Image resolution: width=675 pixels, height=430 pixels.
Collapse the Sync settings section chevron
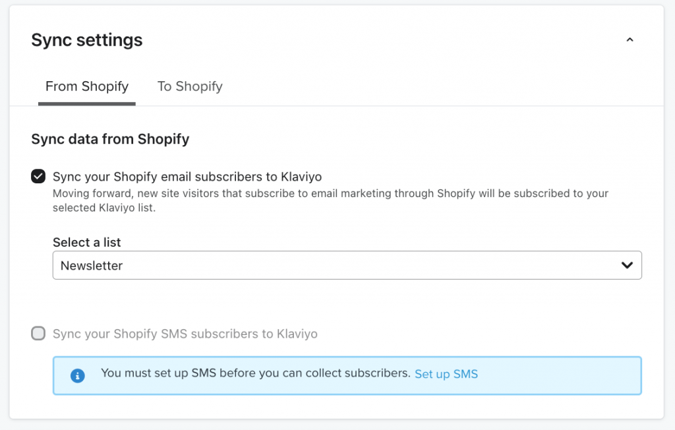point(630,40)
